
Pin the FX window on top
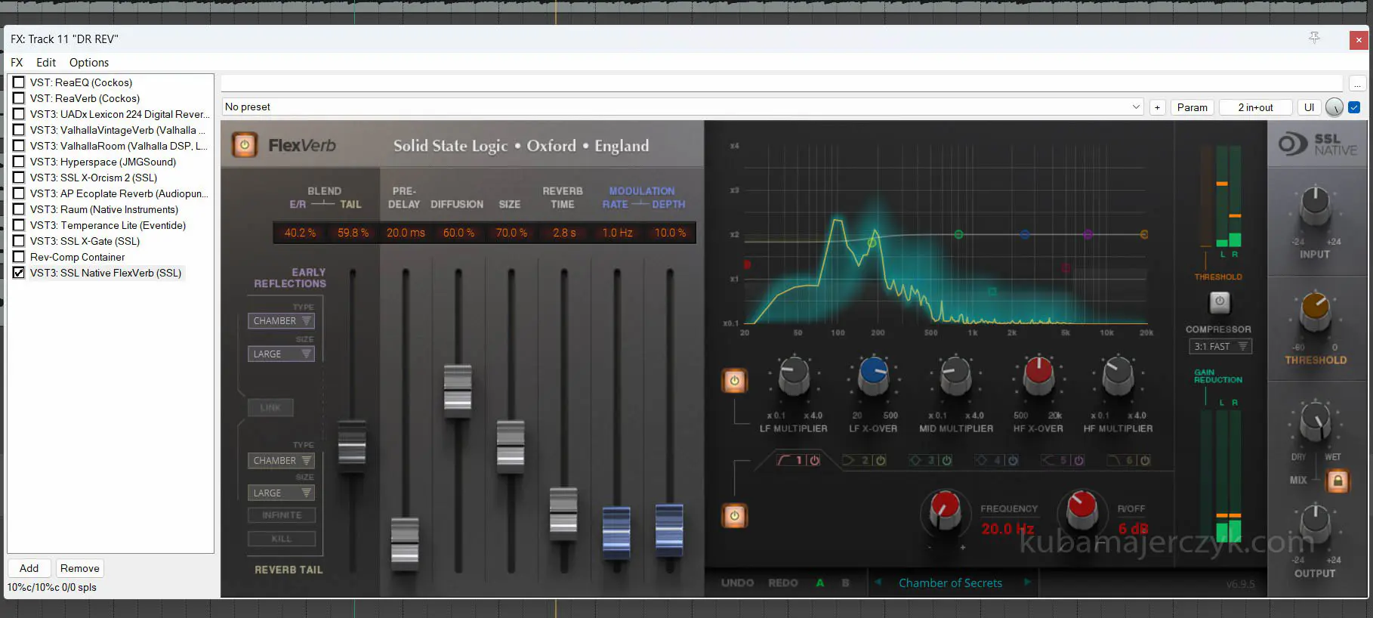(x=1314, y=38)
